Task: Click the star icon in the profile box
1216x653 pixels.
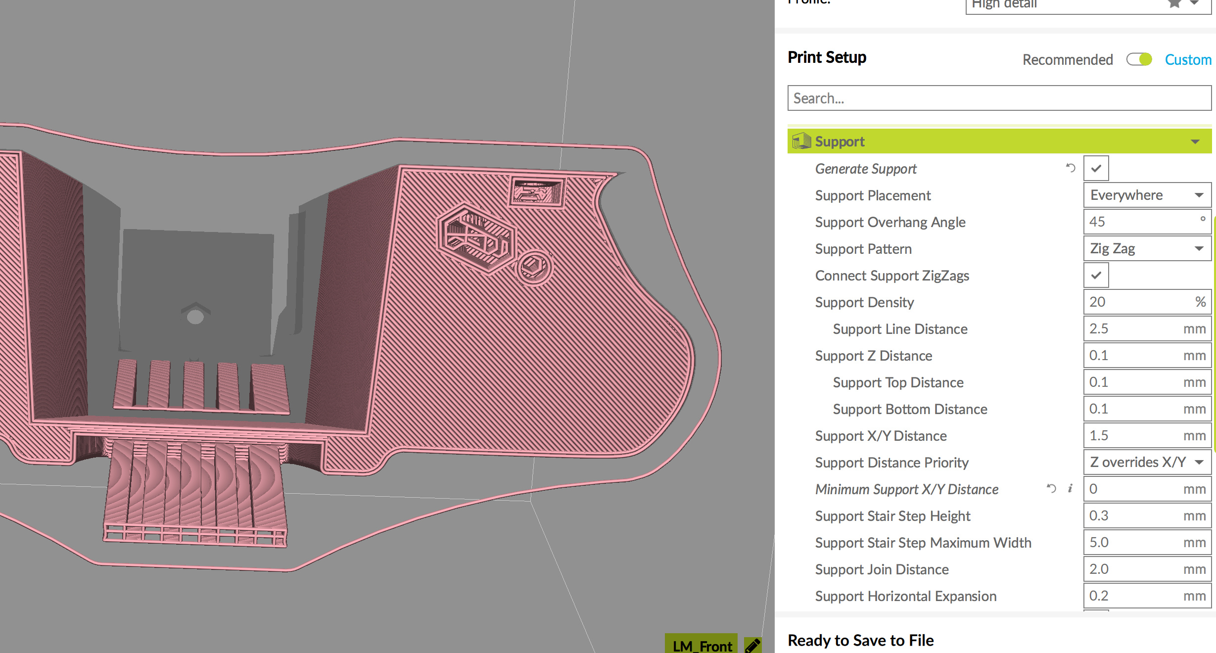Action: 1174,4
